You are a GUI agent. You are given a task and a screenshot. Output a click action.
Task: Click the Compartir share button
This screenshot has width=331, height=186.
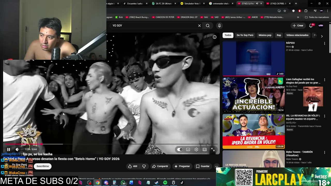(160, 166)
